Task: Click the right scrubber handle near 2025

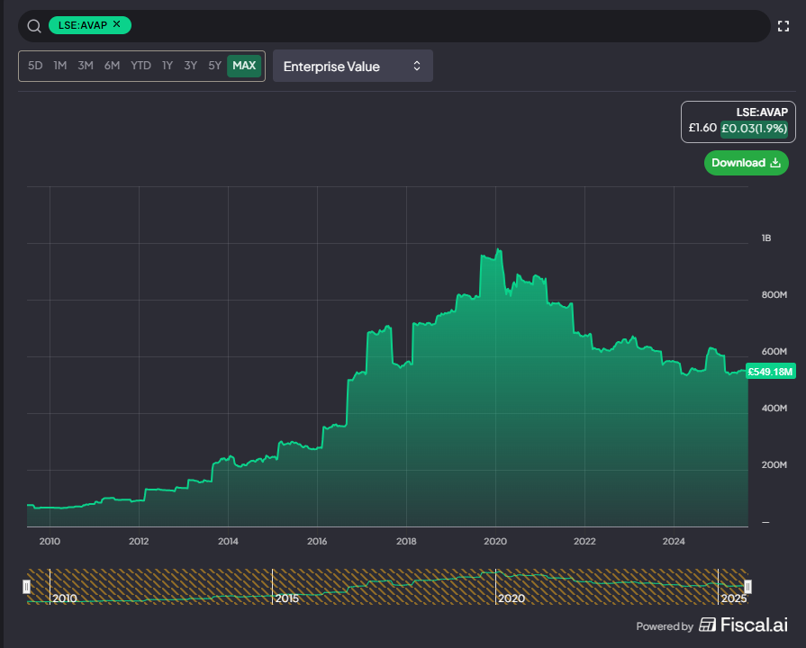Action: tap(747, 586)
